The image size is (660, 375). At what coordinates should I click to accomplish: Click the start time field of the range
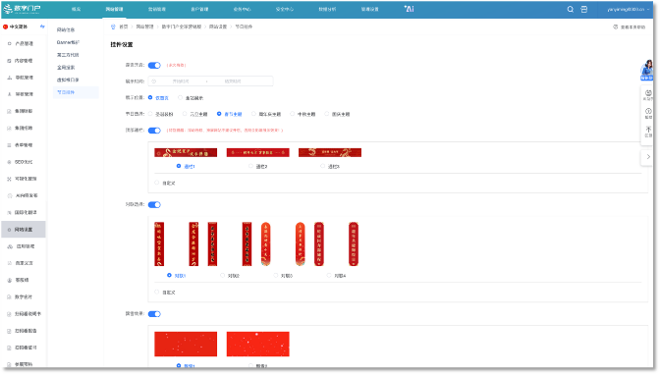click(x=181, y=81)
